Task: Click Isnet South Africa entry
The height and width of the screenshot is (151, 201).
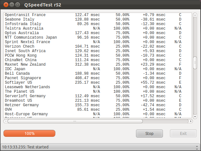Action: point(97,51)
